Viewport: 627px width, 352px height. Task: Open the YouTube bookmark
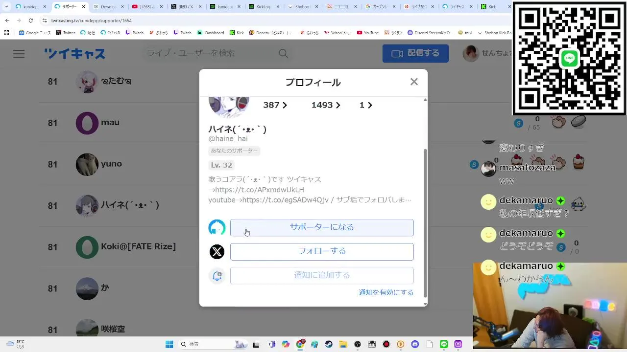click(x=368, y=33)
